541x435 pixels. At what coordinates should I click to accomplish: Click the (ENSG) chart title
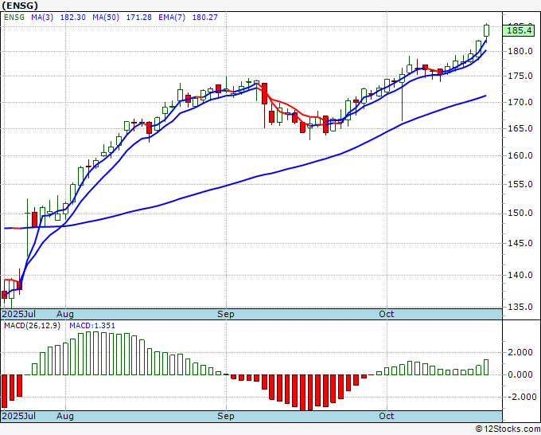point(20,6)
